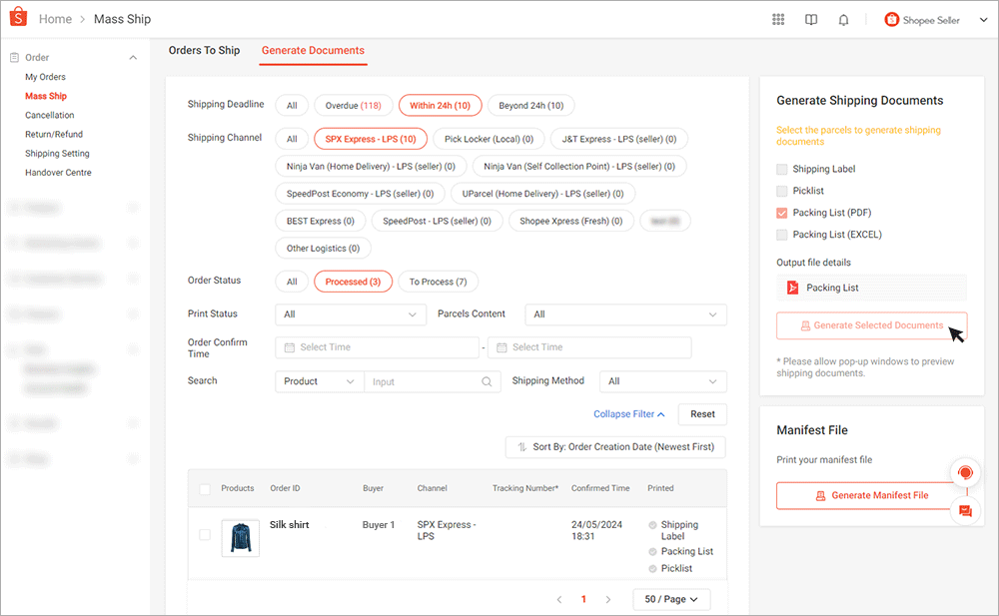Image resolution: width=999 pixels, height=616 pixels.
Task: Select Beyond 24h (10) deadline filter
Action: (x=530, y=106)
